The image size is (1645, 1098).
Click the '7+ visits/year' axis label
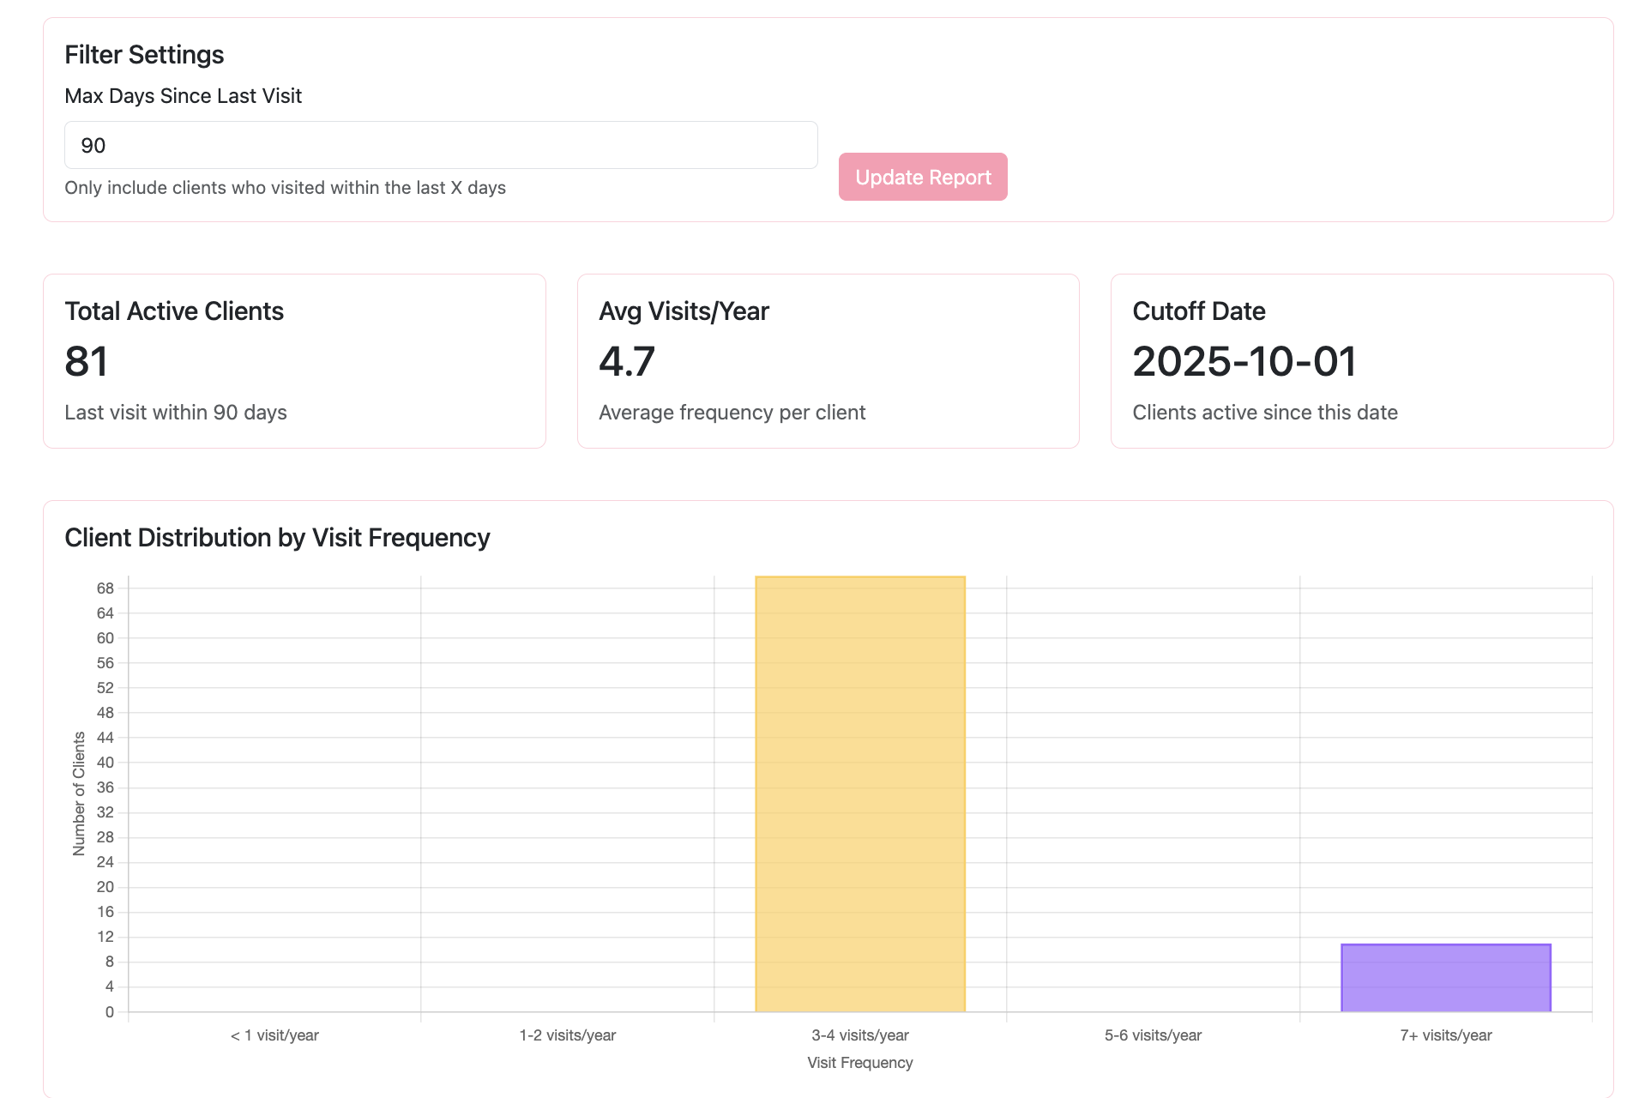coord(1446,1035)
